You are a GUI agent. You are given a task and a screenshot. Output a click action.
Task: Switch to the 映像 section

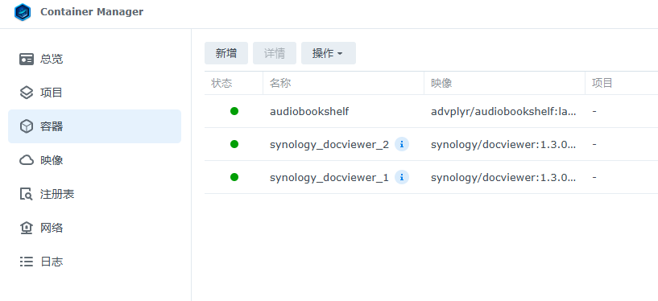pyautogui.click(x=94, y=160)
